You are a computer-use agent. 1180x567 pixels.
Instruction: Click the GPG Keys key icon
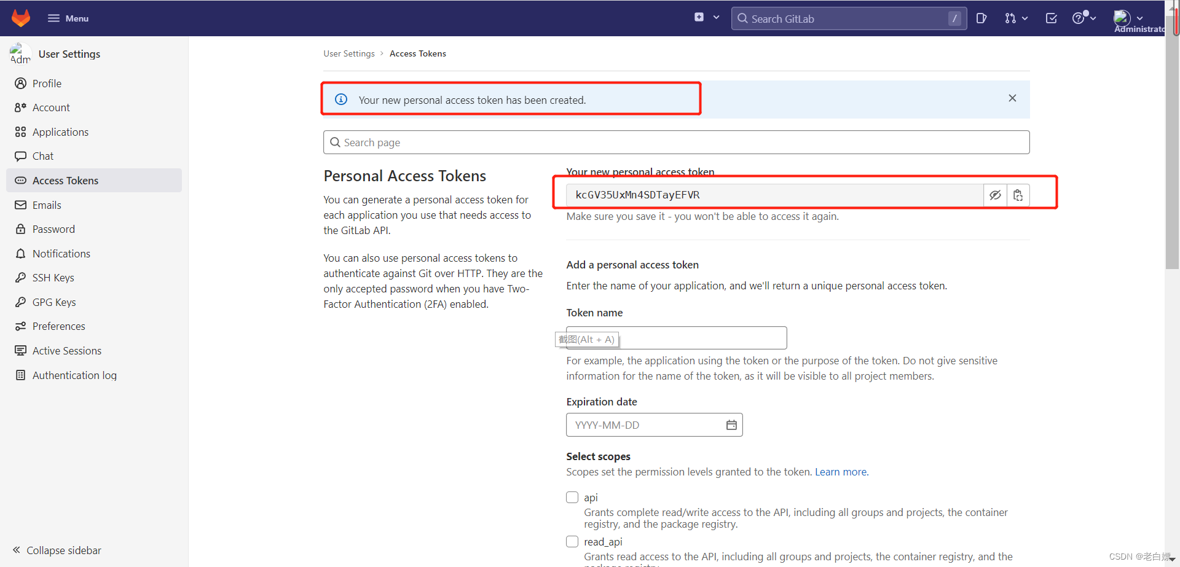pos(21,302)
